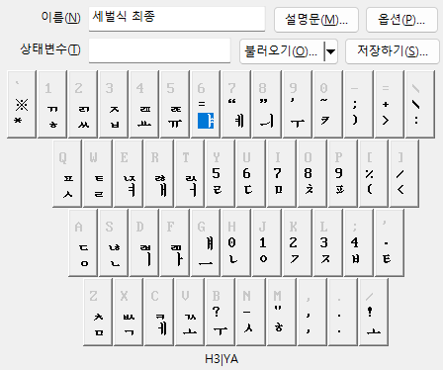The width and height of the screenshot is (443, 370).
Task: Focus the 상태변수(T) input field
Action: pyautogui.click(x=159, y=50)
